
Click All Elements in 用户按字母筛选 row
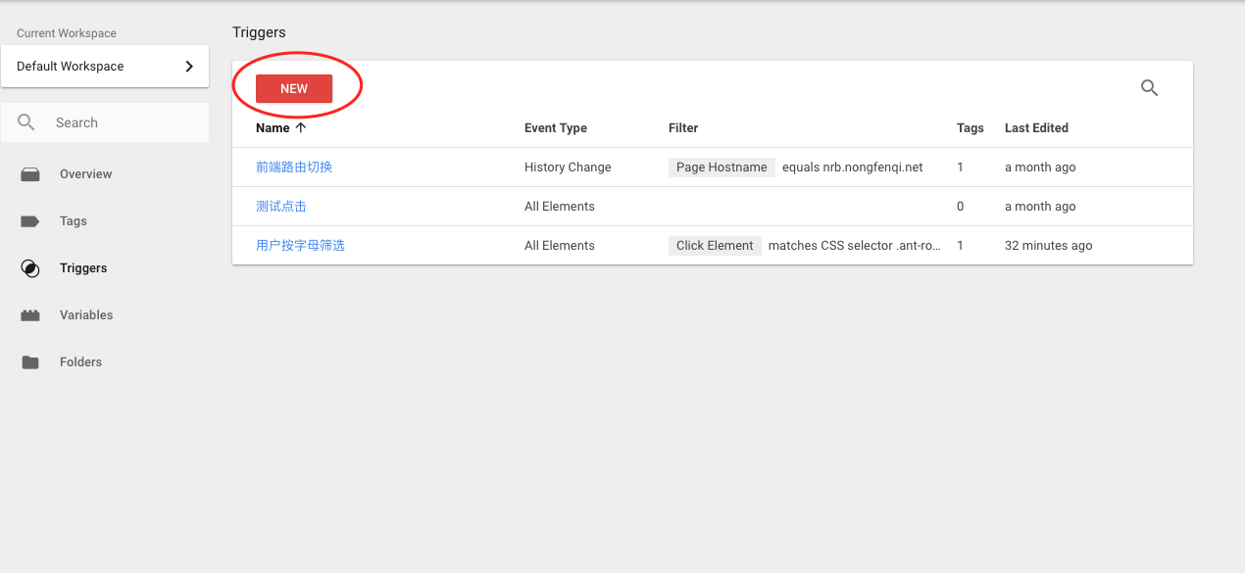click(560, 246)
